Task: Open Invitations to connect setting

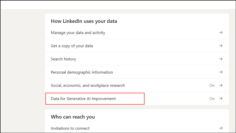Action: point(70,128)
